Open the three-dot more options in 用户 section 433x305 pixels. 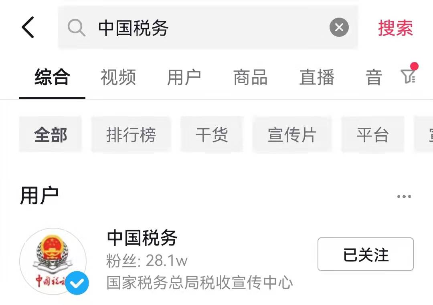click(404, 197)
